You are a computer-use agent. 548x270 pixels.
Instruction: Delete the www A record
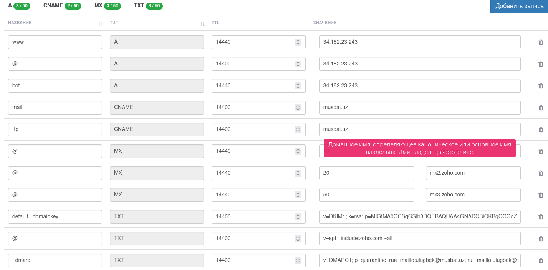pyautogui.click(x=541, y=43)
